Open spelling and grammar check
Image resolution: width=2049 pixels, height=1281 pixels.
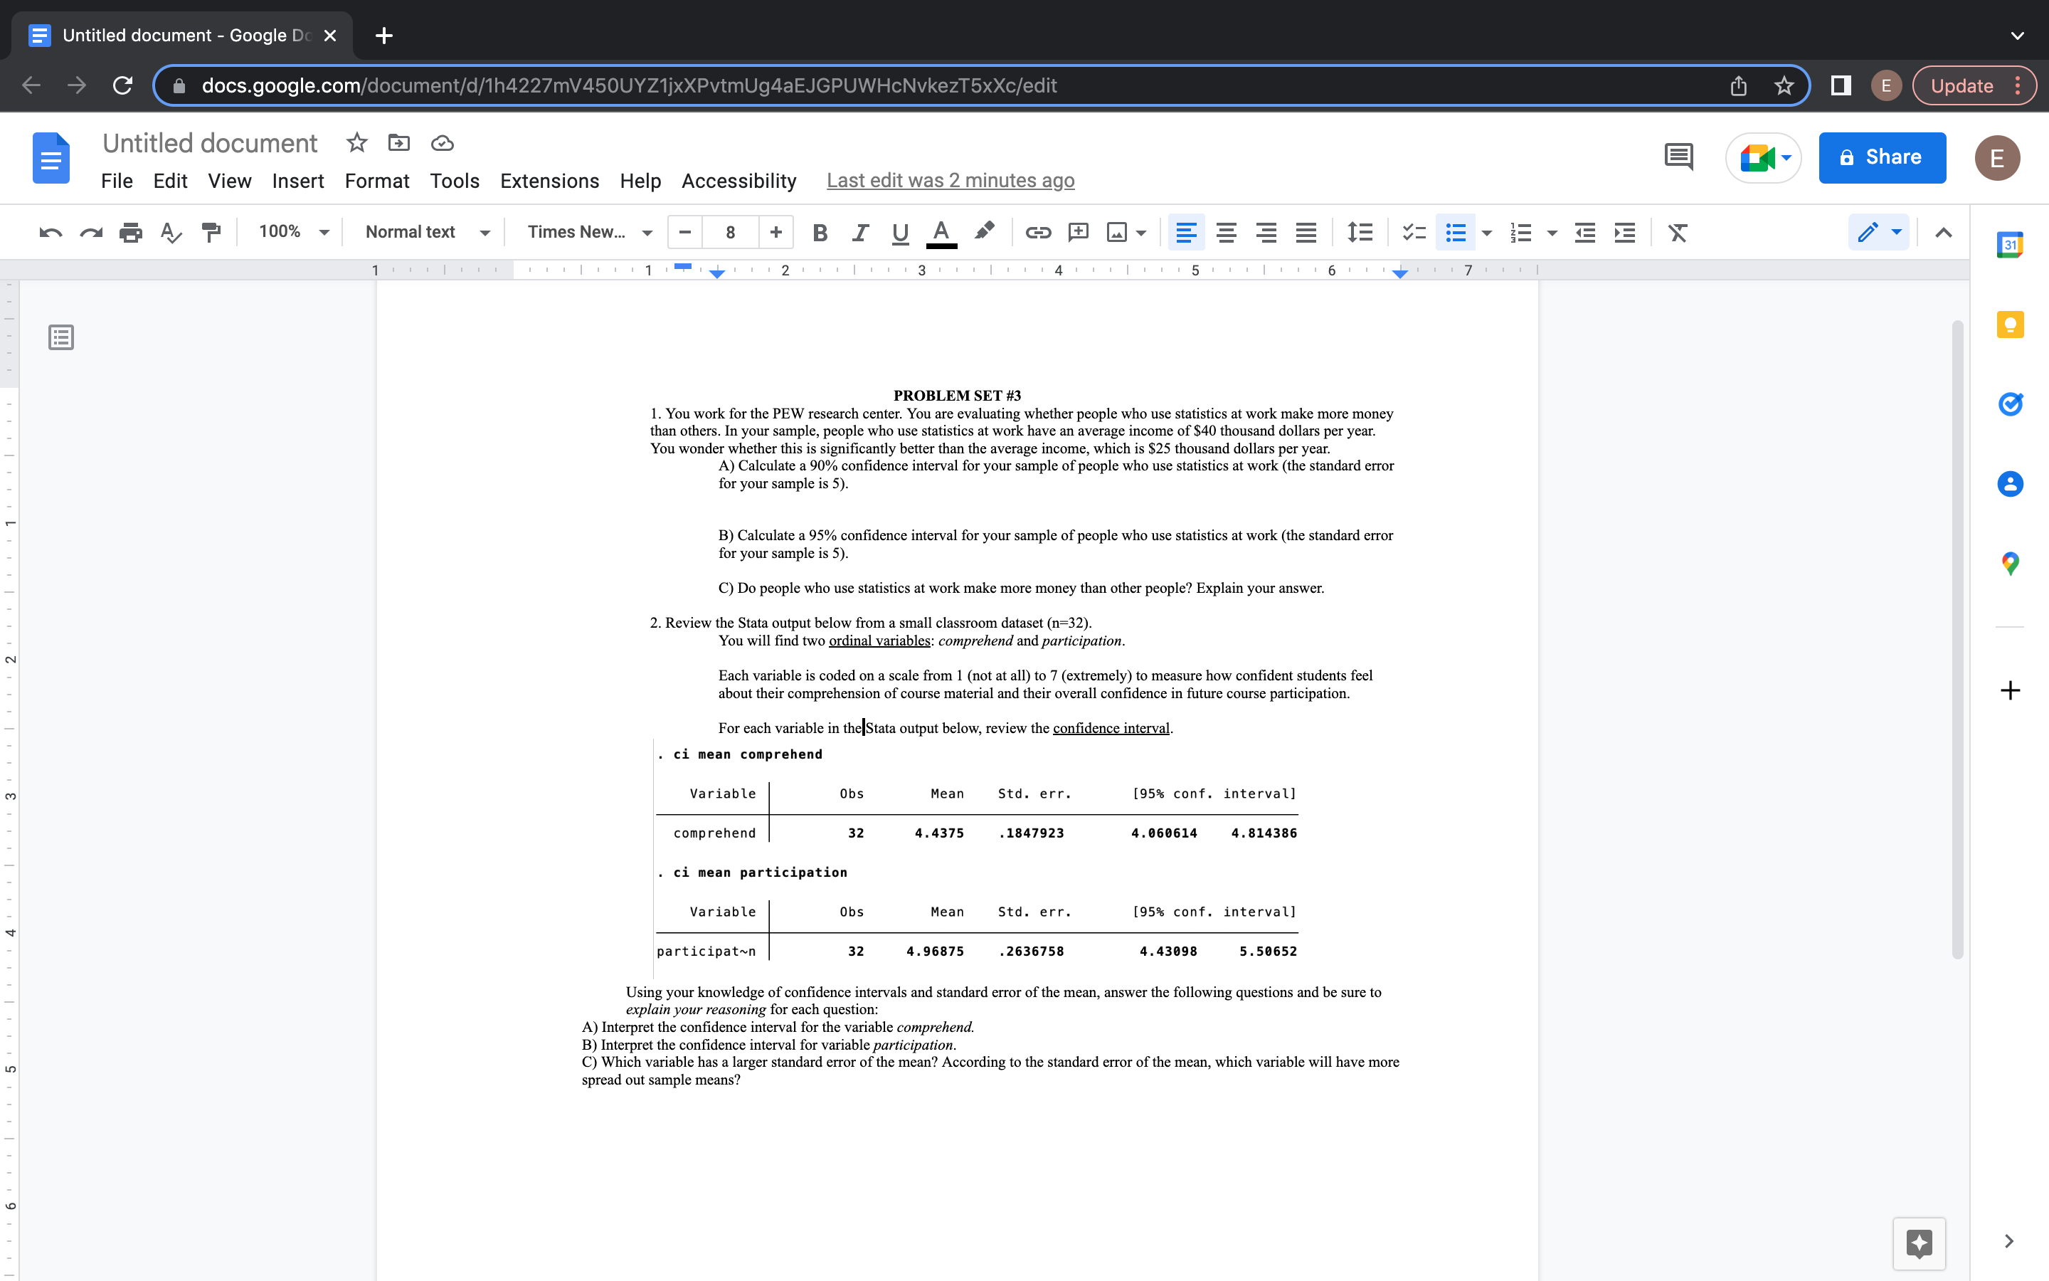[x=171, y=232]
